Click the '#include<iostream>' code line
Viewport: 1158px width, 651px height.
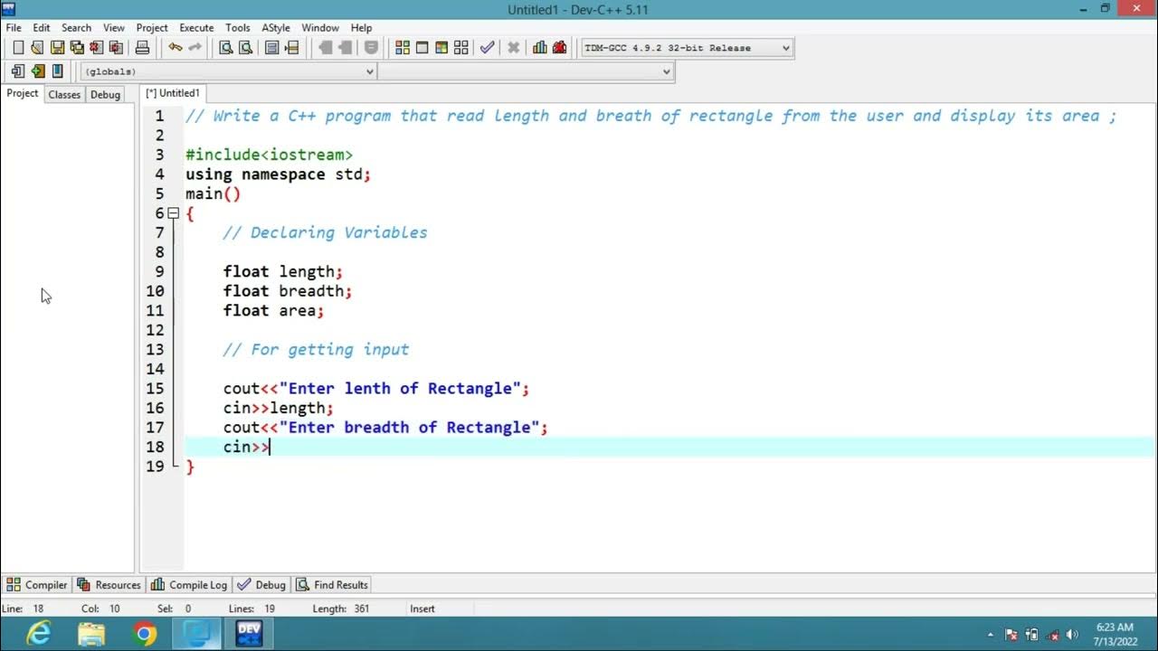click(269, 155)
